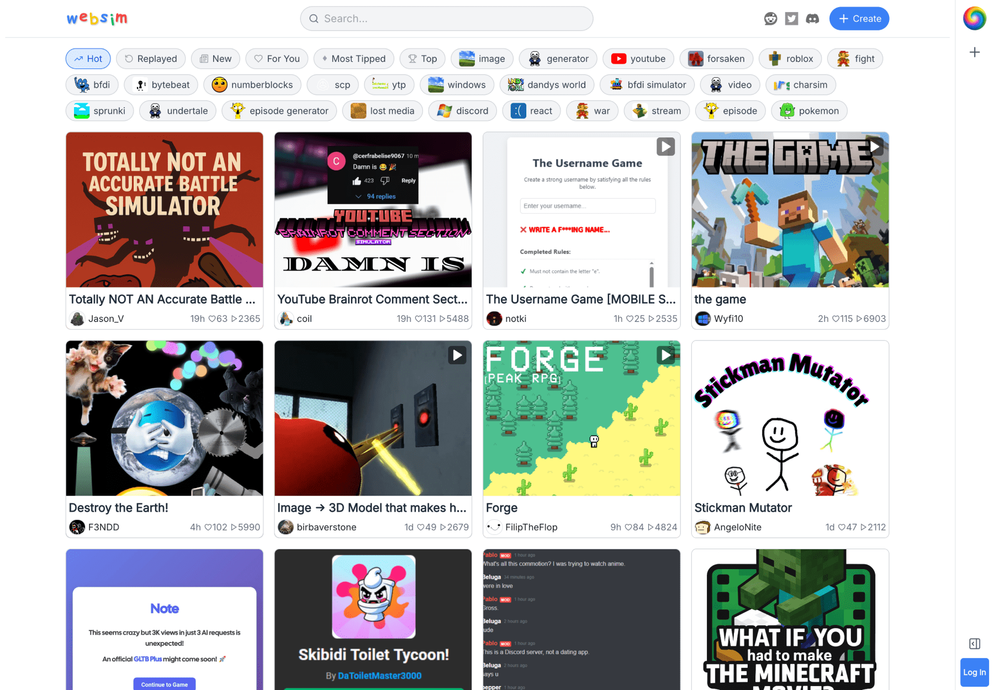Click the 'the game' title
The height and width of the screenshot is (690, 994).
[720, 299]
